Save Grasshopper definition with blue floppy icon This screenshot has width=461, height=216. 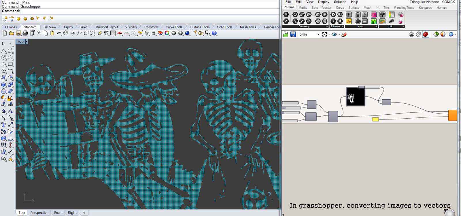pos(293,34)
